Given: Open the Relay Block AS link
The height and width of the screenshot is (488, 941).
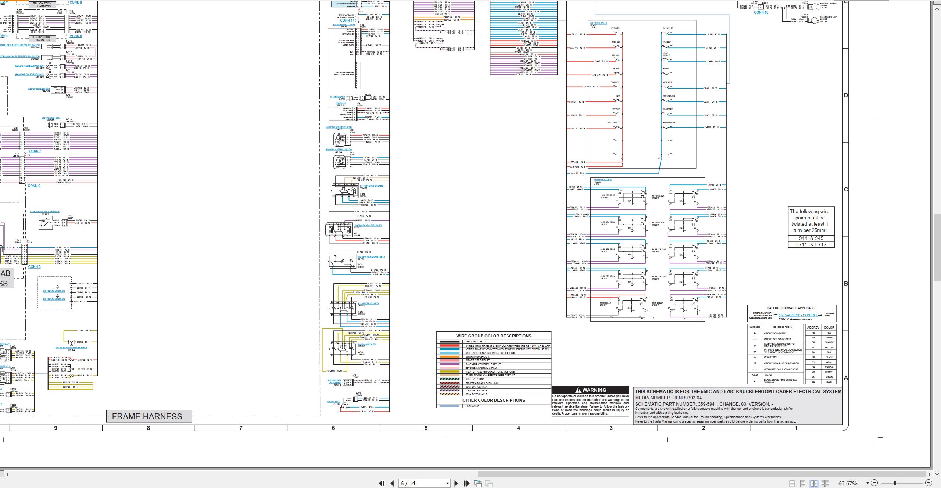Looking at the screenshot, I should point(603,180).
